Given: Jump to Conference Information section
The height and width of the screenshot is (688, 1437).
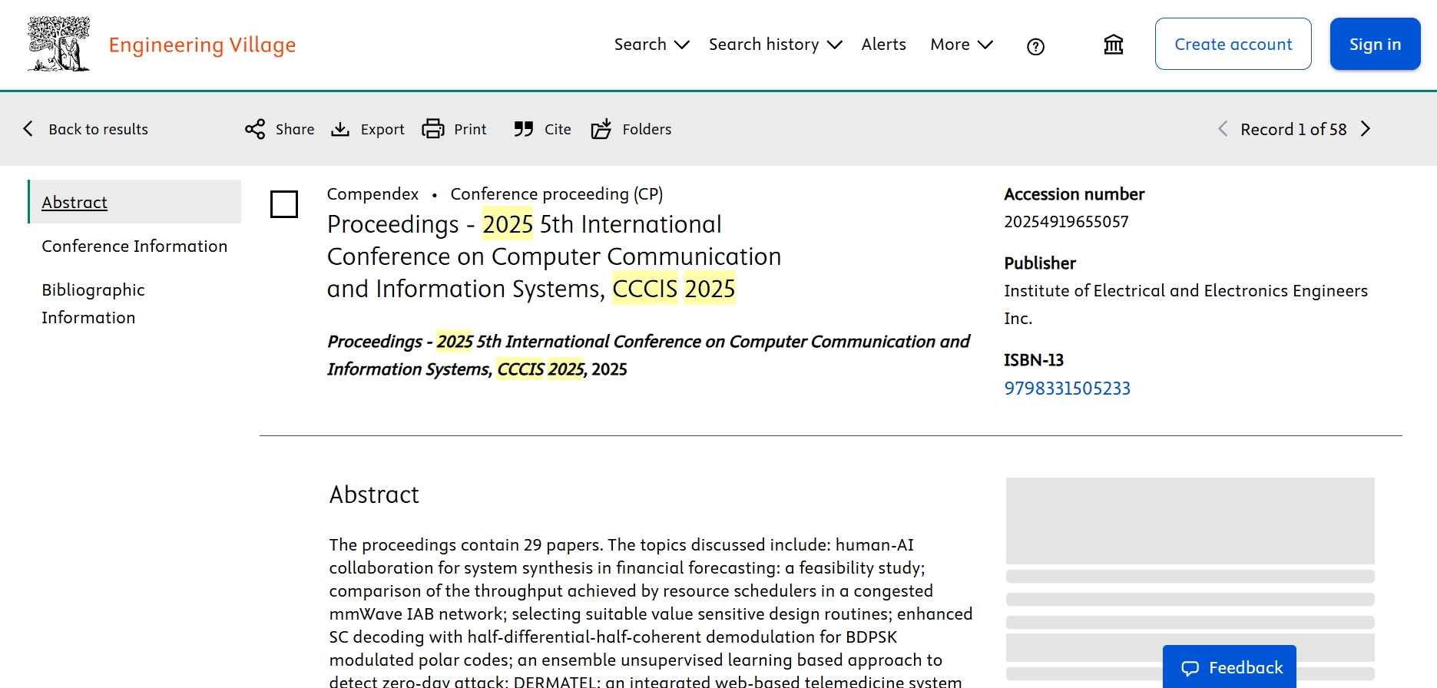Looking at the screenshot, I should [134, 246].
